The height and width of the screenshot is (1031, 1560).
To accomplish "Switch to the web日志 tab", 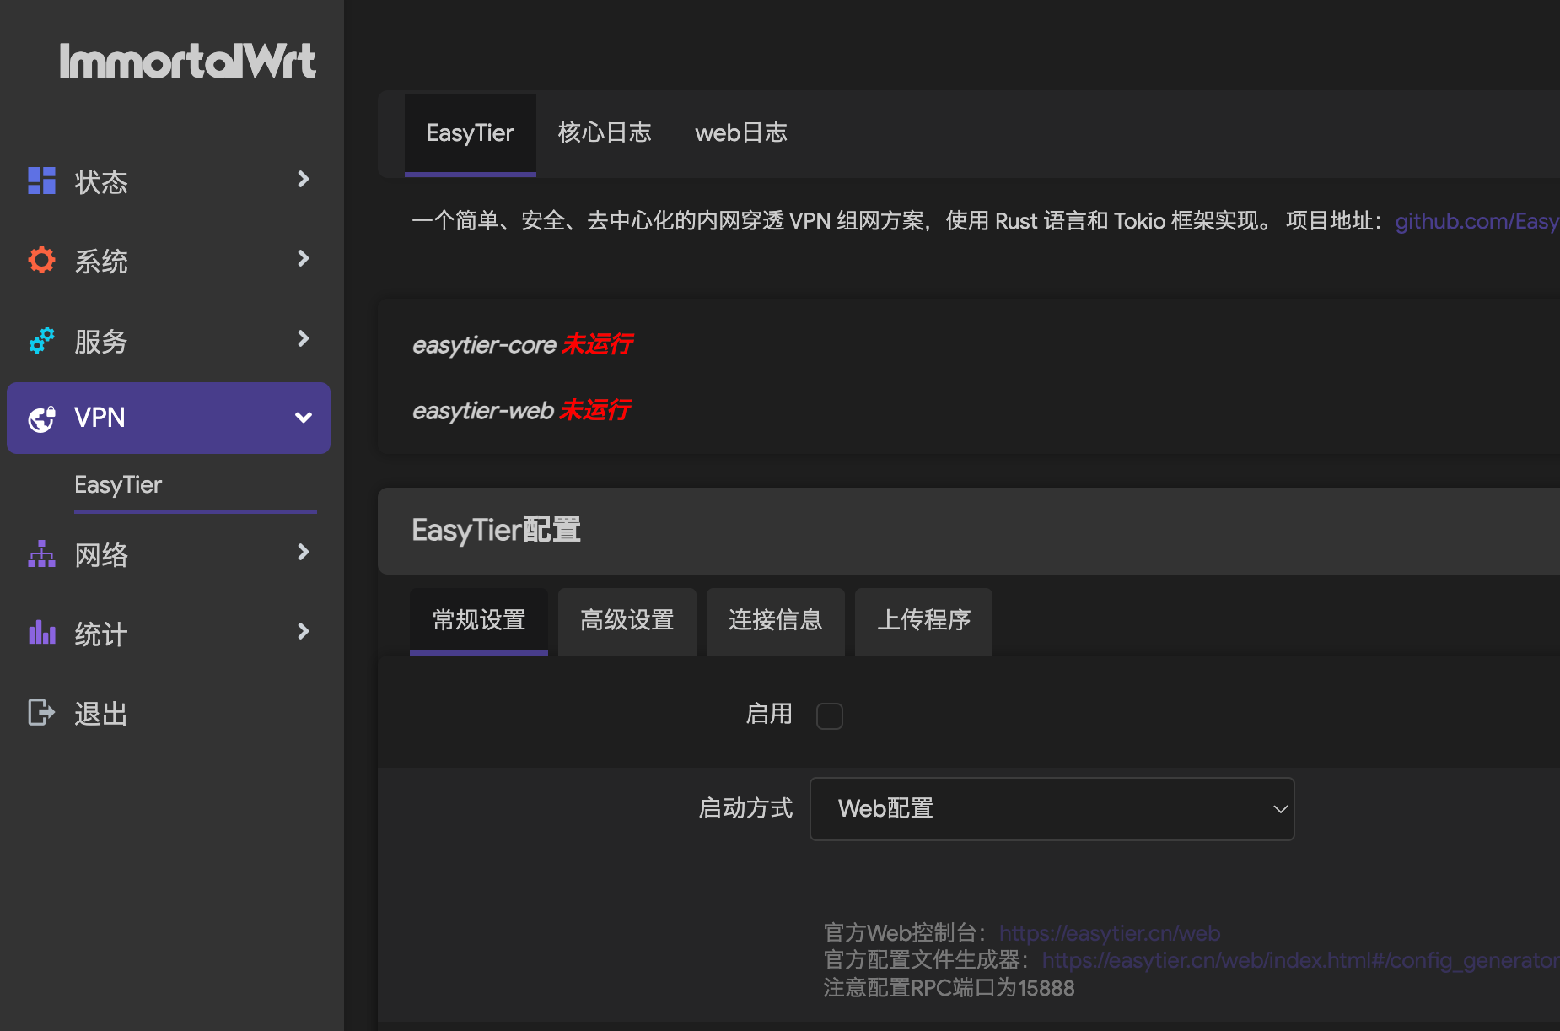I will click(x=740, y=132).
